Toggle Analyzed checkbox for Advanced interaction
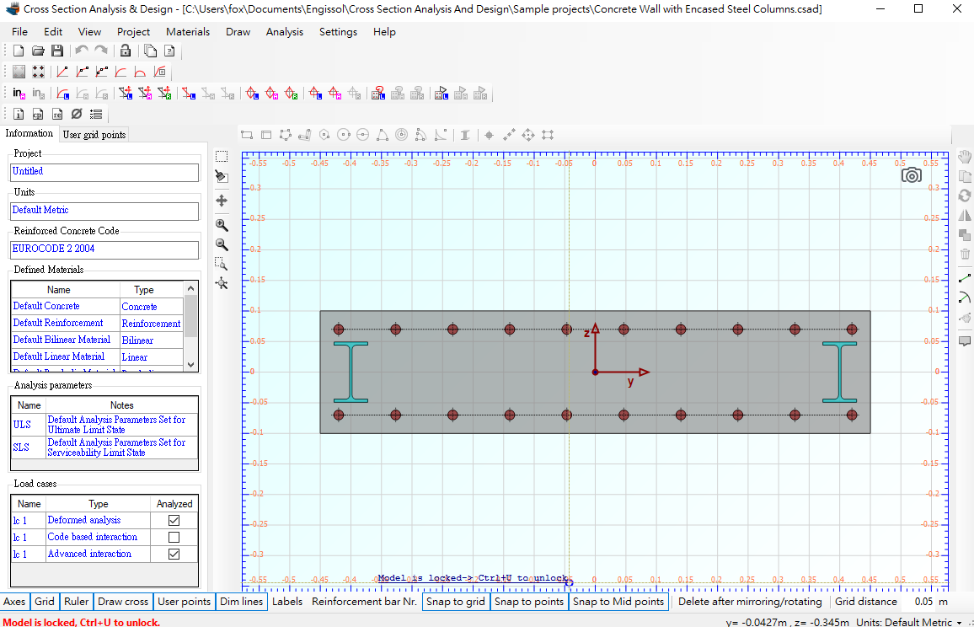 tap(174, 554)
